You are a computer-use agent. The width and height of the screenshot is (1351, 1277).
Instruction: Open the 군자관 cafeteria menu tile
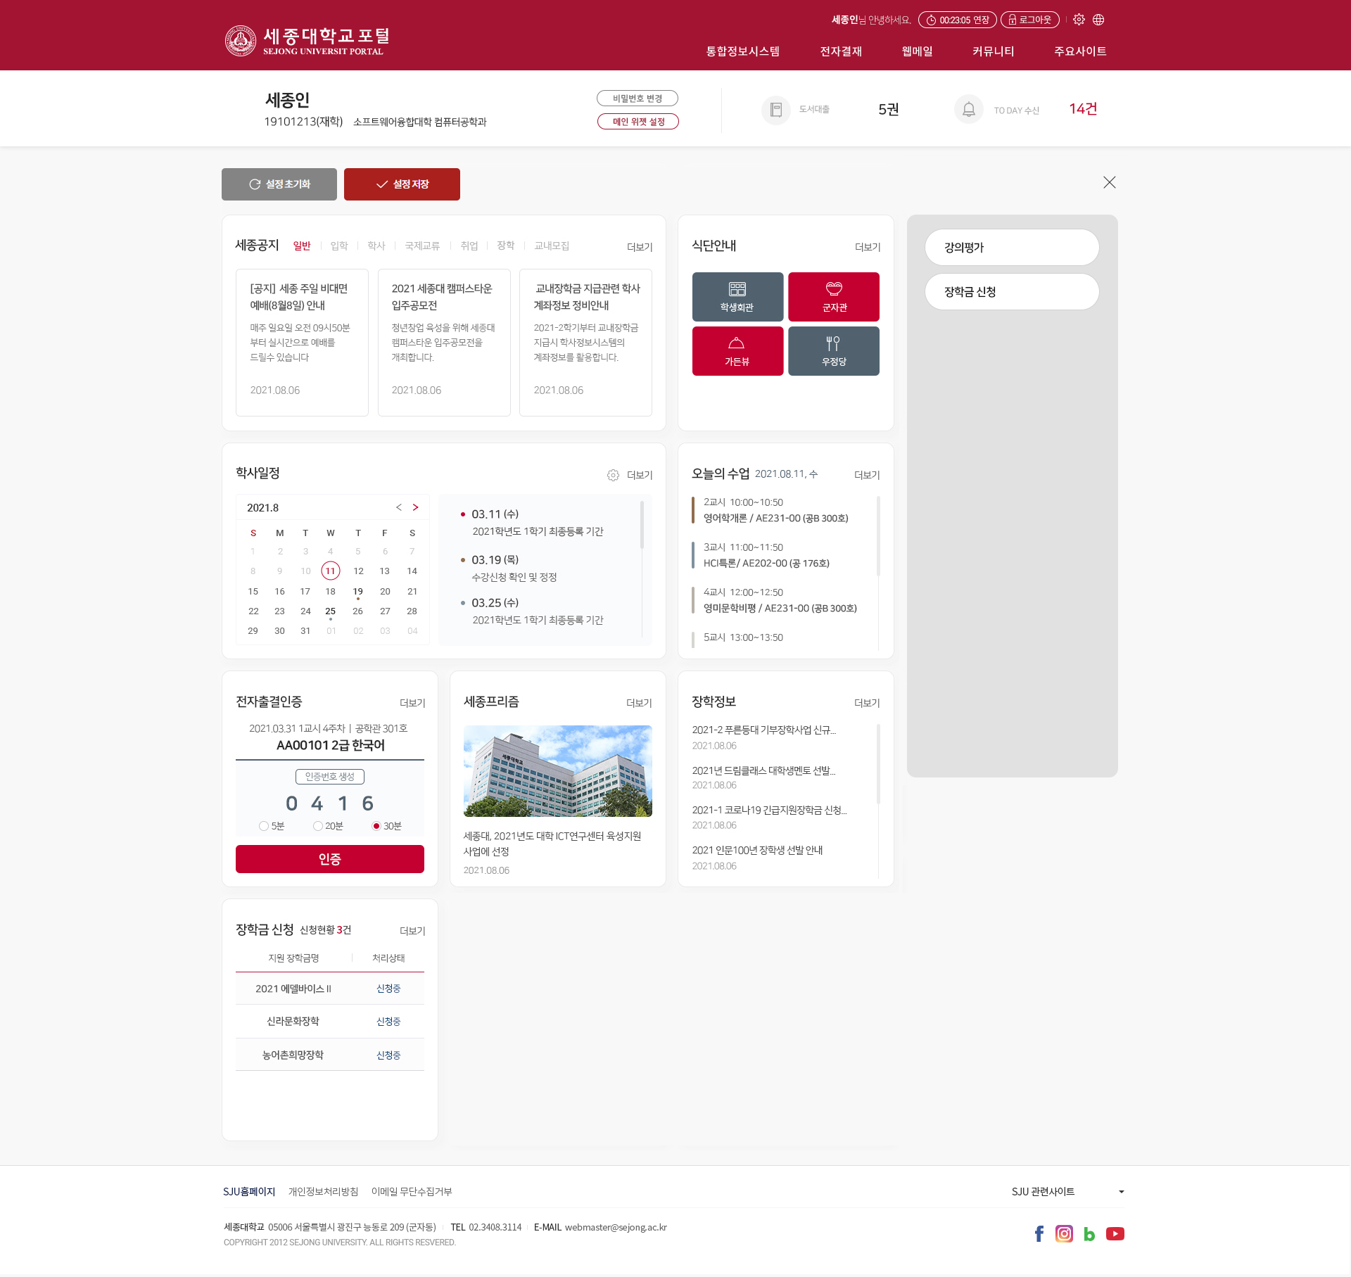click(x=834, y=296)
